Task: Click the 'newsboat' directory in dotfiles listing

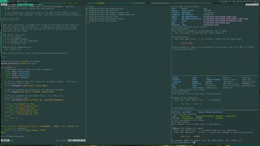Action: [186, 13]
